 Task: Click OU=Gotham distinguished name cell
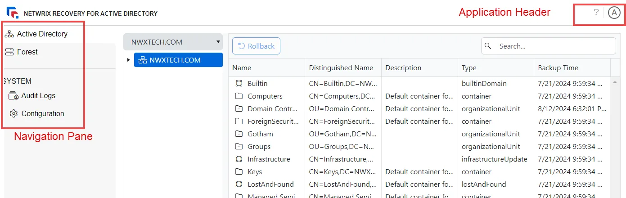[x=342, y=134]
